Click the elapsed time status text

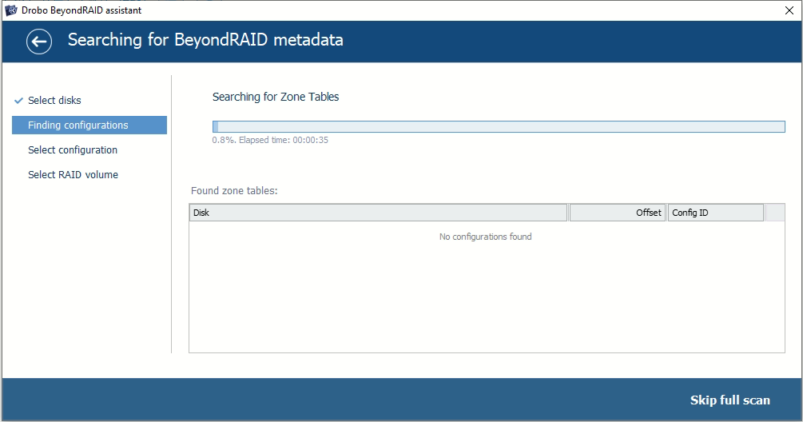(x=270, y=141)
